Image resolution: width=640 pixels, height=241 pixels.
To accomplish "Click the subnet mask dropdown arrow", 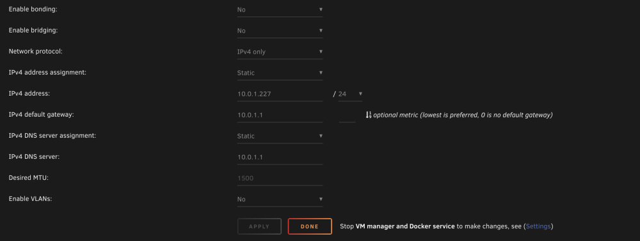I will (360, 94).
